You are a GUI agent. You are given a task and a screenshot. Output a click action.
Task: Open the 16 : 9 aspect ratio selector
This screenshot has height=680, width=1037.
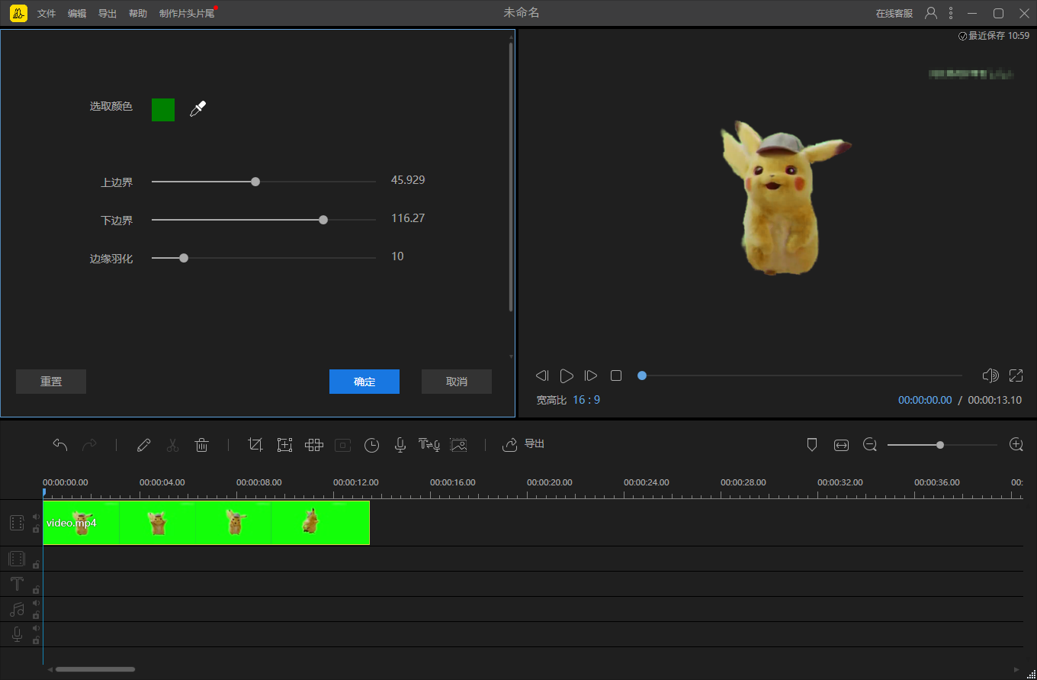point(586,400)
